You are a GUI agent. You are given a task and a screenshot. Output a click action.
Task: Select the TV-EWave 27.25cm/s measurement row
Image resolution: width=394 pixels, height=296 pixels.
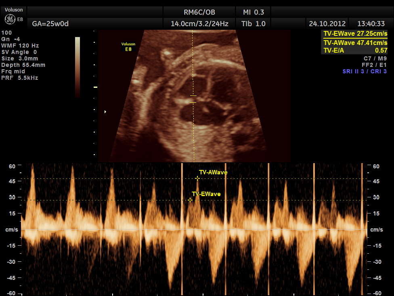point(355,34)
